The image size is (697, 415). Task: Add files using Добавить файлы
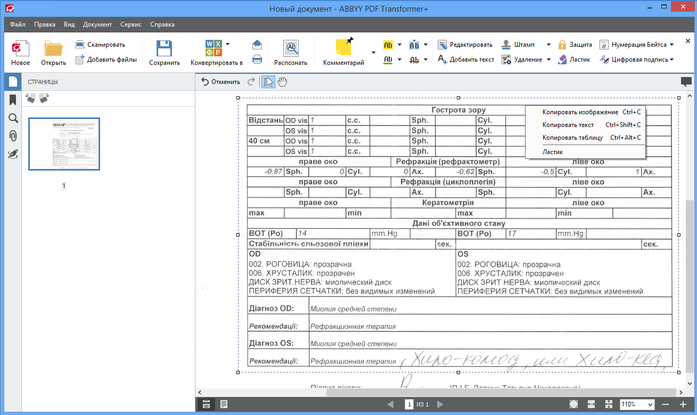tap(105, 60)
